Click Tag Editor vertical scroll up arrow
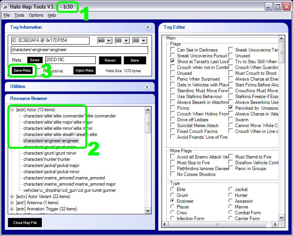This screenshot has height=236, width=293. tap(282, 39)
